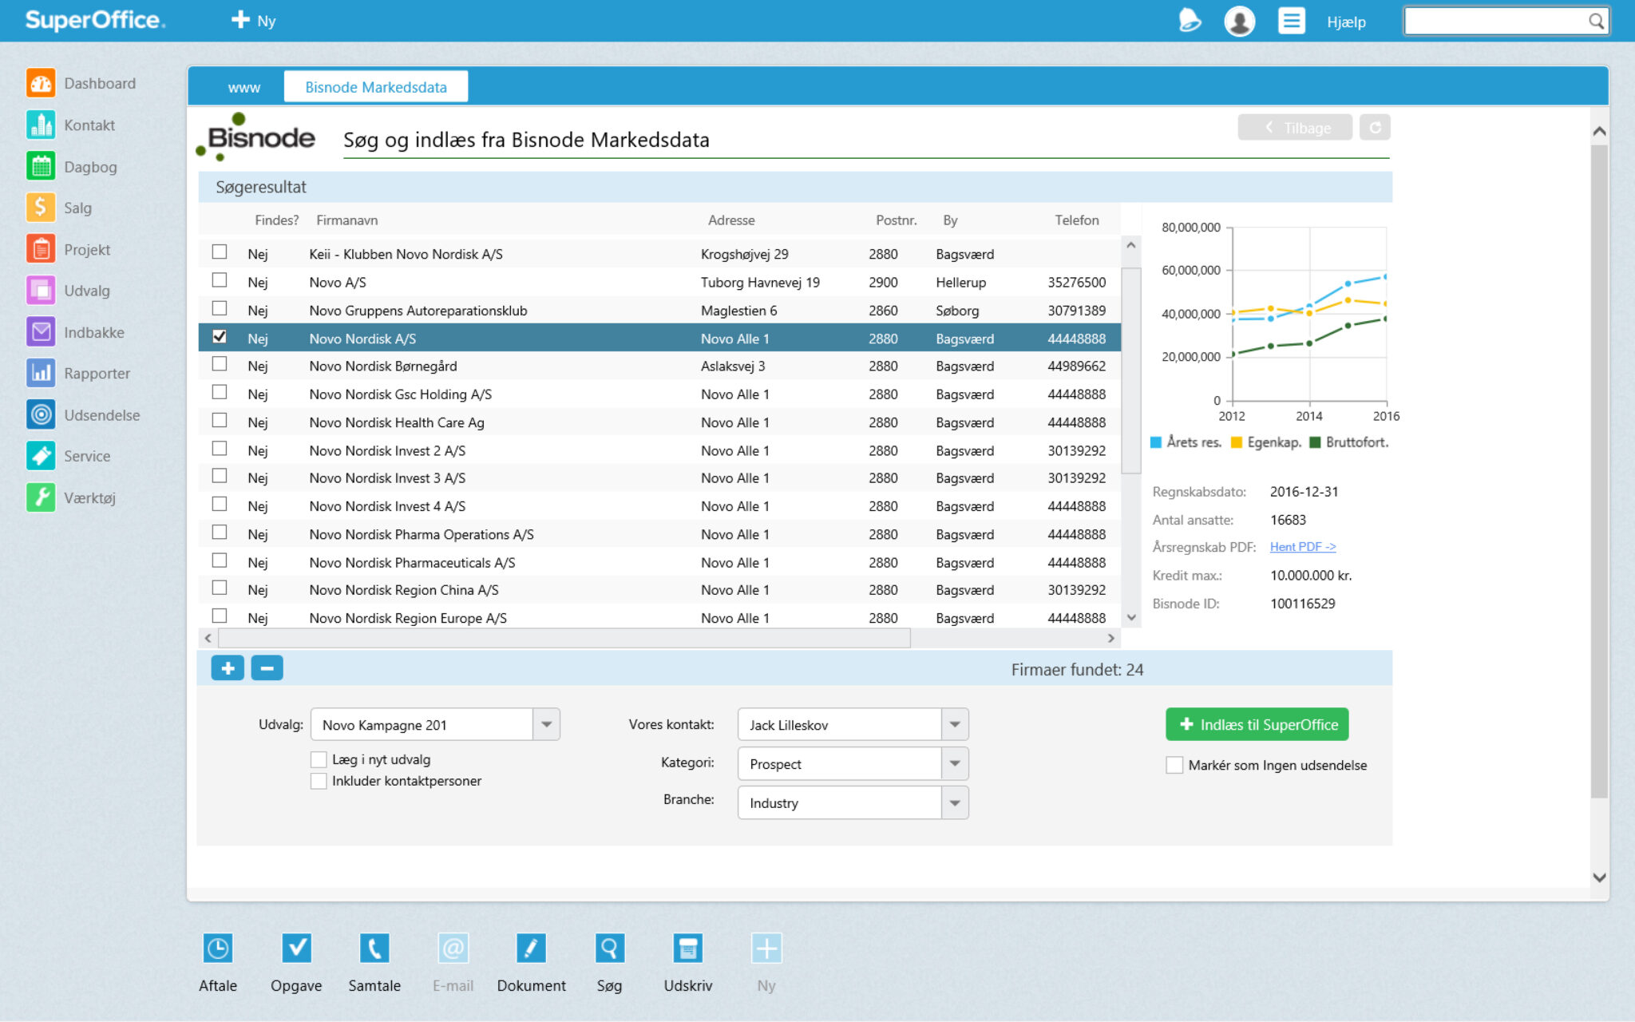Click the notification bell icon in header
Image resolution: width=1635 pixels, height=1022 pixels.
coord(1190,21)
